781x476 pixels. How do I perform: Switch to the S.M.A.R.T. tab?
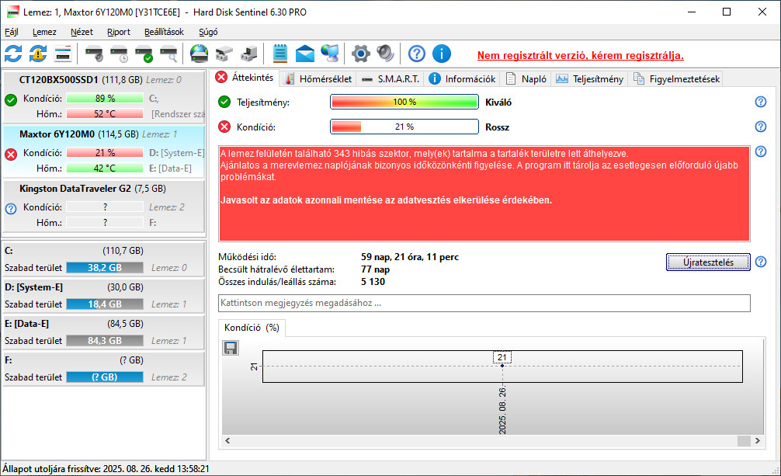point(390,78)
